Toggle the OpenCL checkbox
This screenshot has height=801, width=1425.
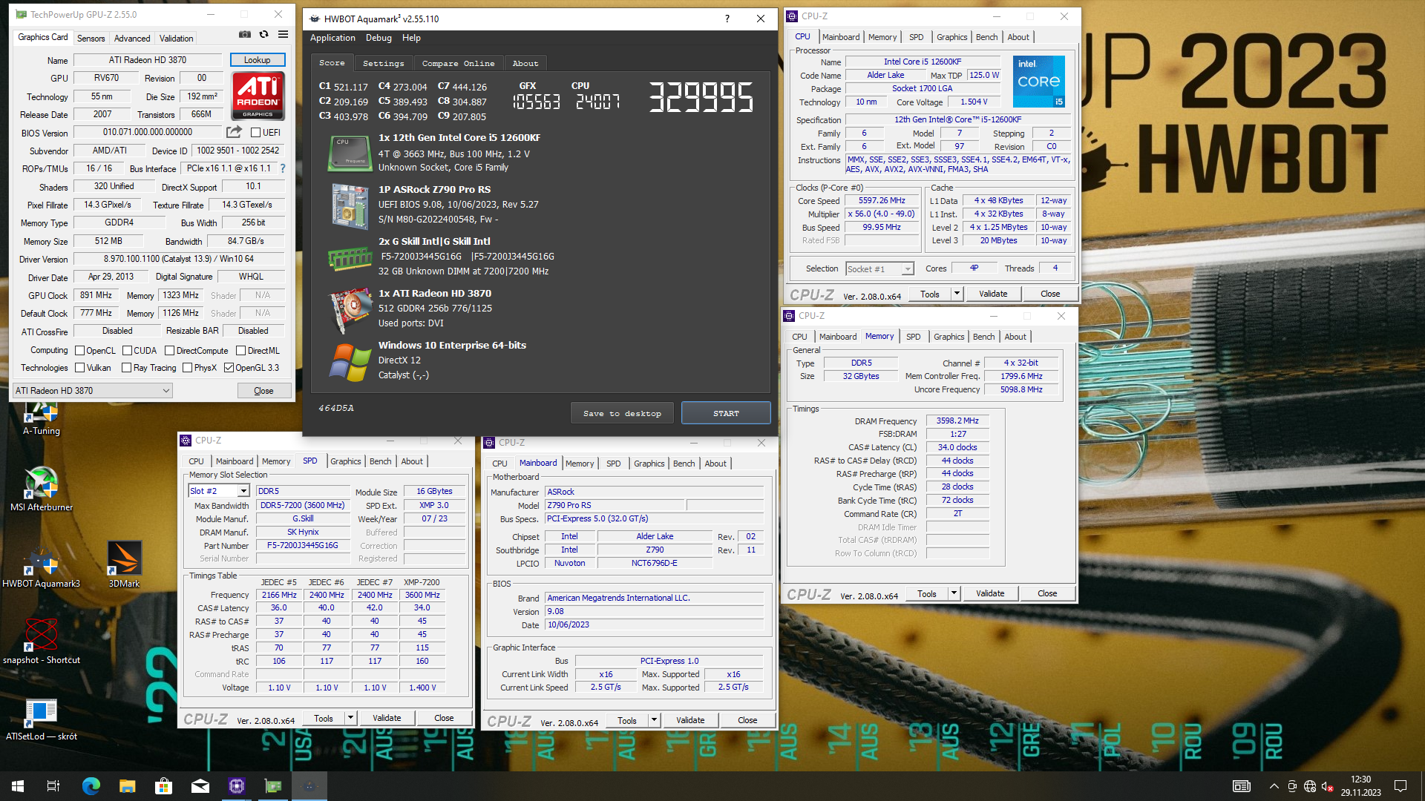coord(79,351)
